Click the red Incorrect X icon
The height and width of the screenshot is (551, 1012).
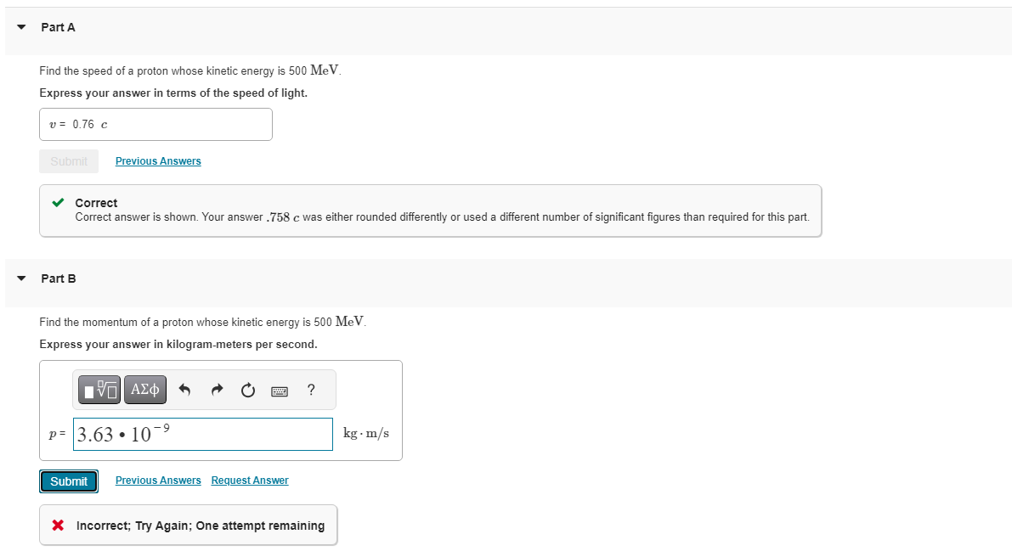[58, 526]
